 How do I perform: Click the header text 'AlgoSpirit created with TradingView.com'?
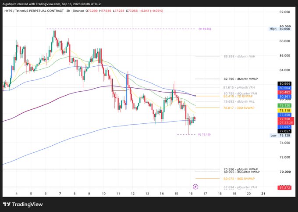coord(31,4)
